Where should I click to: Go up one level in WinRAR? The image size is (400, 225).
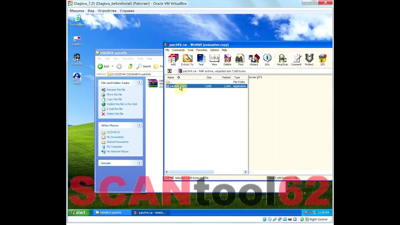point(170,71)
